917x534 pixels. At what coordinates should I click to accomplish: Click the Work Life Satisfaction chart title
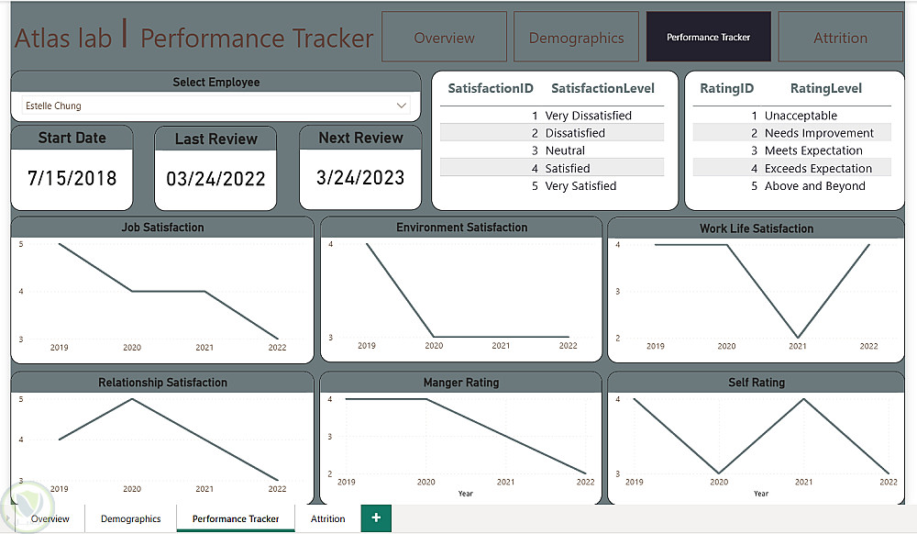[757, 228]
